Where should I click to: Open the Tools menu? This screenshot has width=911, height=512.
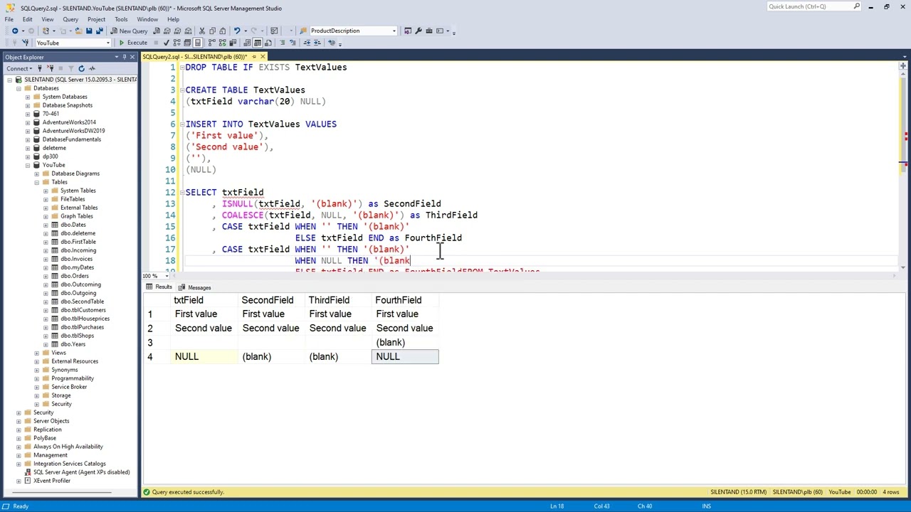[x=121, y=19]
